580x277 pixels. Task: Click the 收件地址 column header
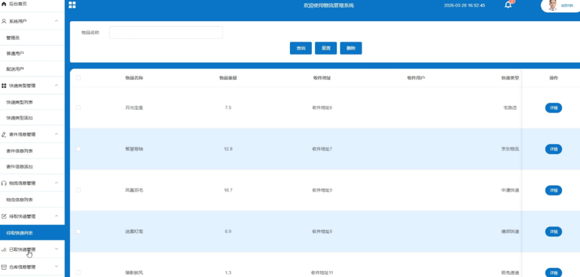(x=322, y=78)
